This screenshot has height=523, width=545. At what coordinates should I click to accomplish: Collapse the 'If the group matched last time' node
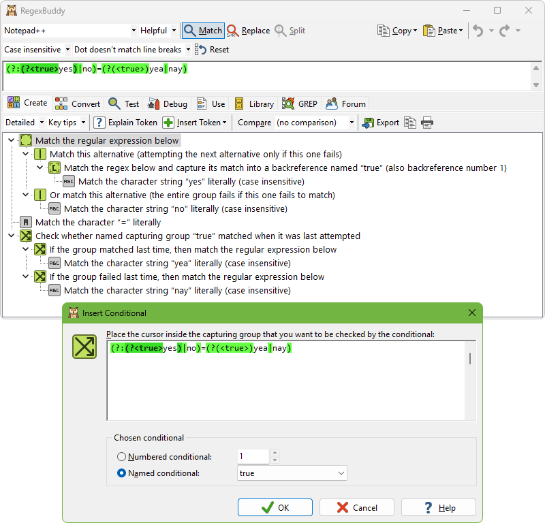(25, 249)
